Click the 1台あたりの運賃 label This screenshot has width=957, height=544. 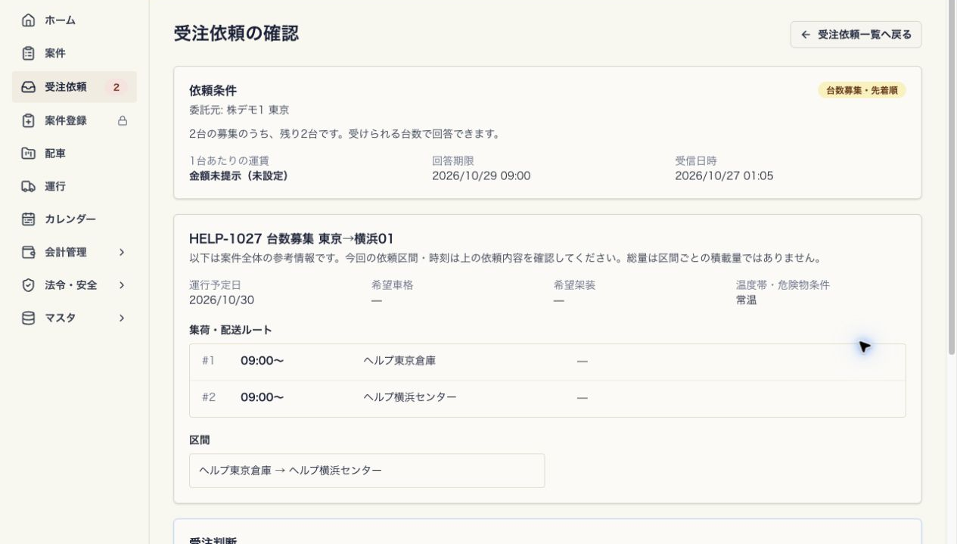pos(229,160)
